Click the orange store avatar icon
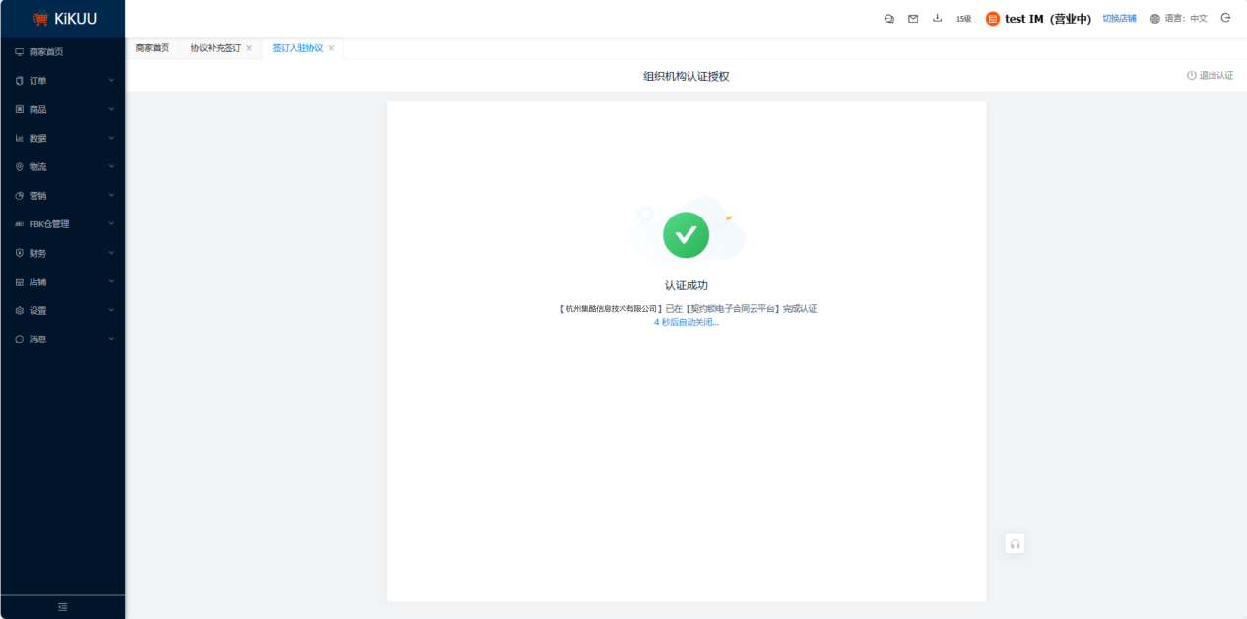The height and width of the screenshot is (619, 1247). 993,19
